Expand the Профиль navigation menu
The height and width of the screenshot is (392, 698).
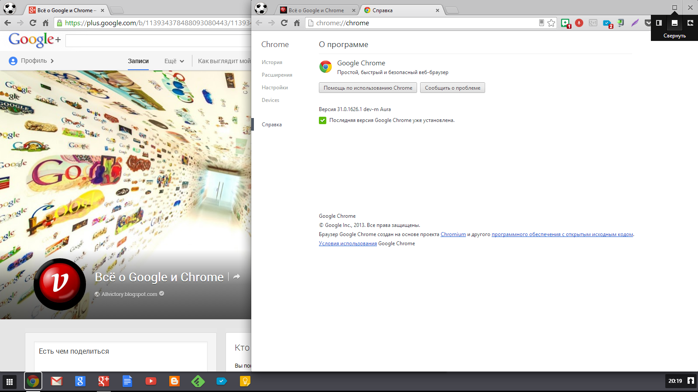31,61
